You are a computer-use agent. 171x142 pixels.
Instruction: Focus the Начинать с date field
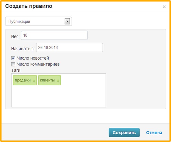[x=70, y=48]
